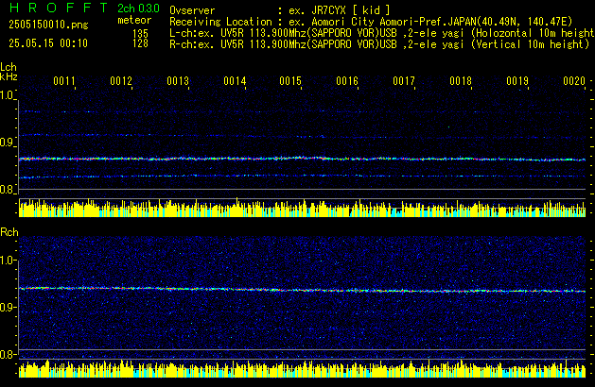Click time marker 0015
This screenshot has width=595, height=387.
[x=290, y=81]
